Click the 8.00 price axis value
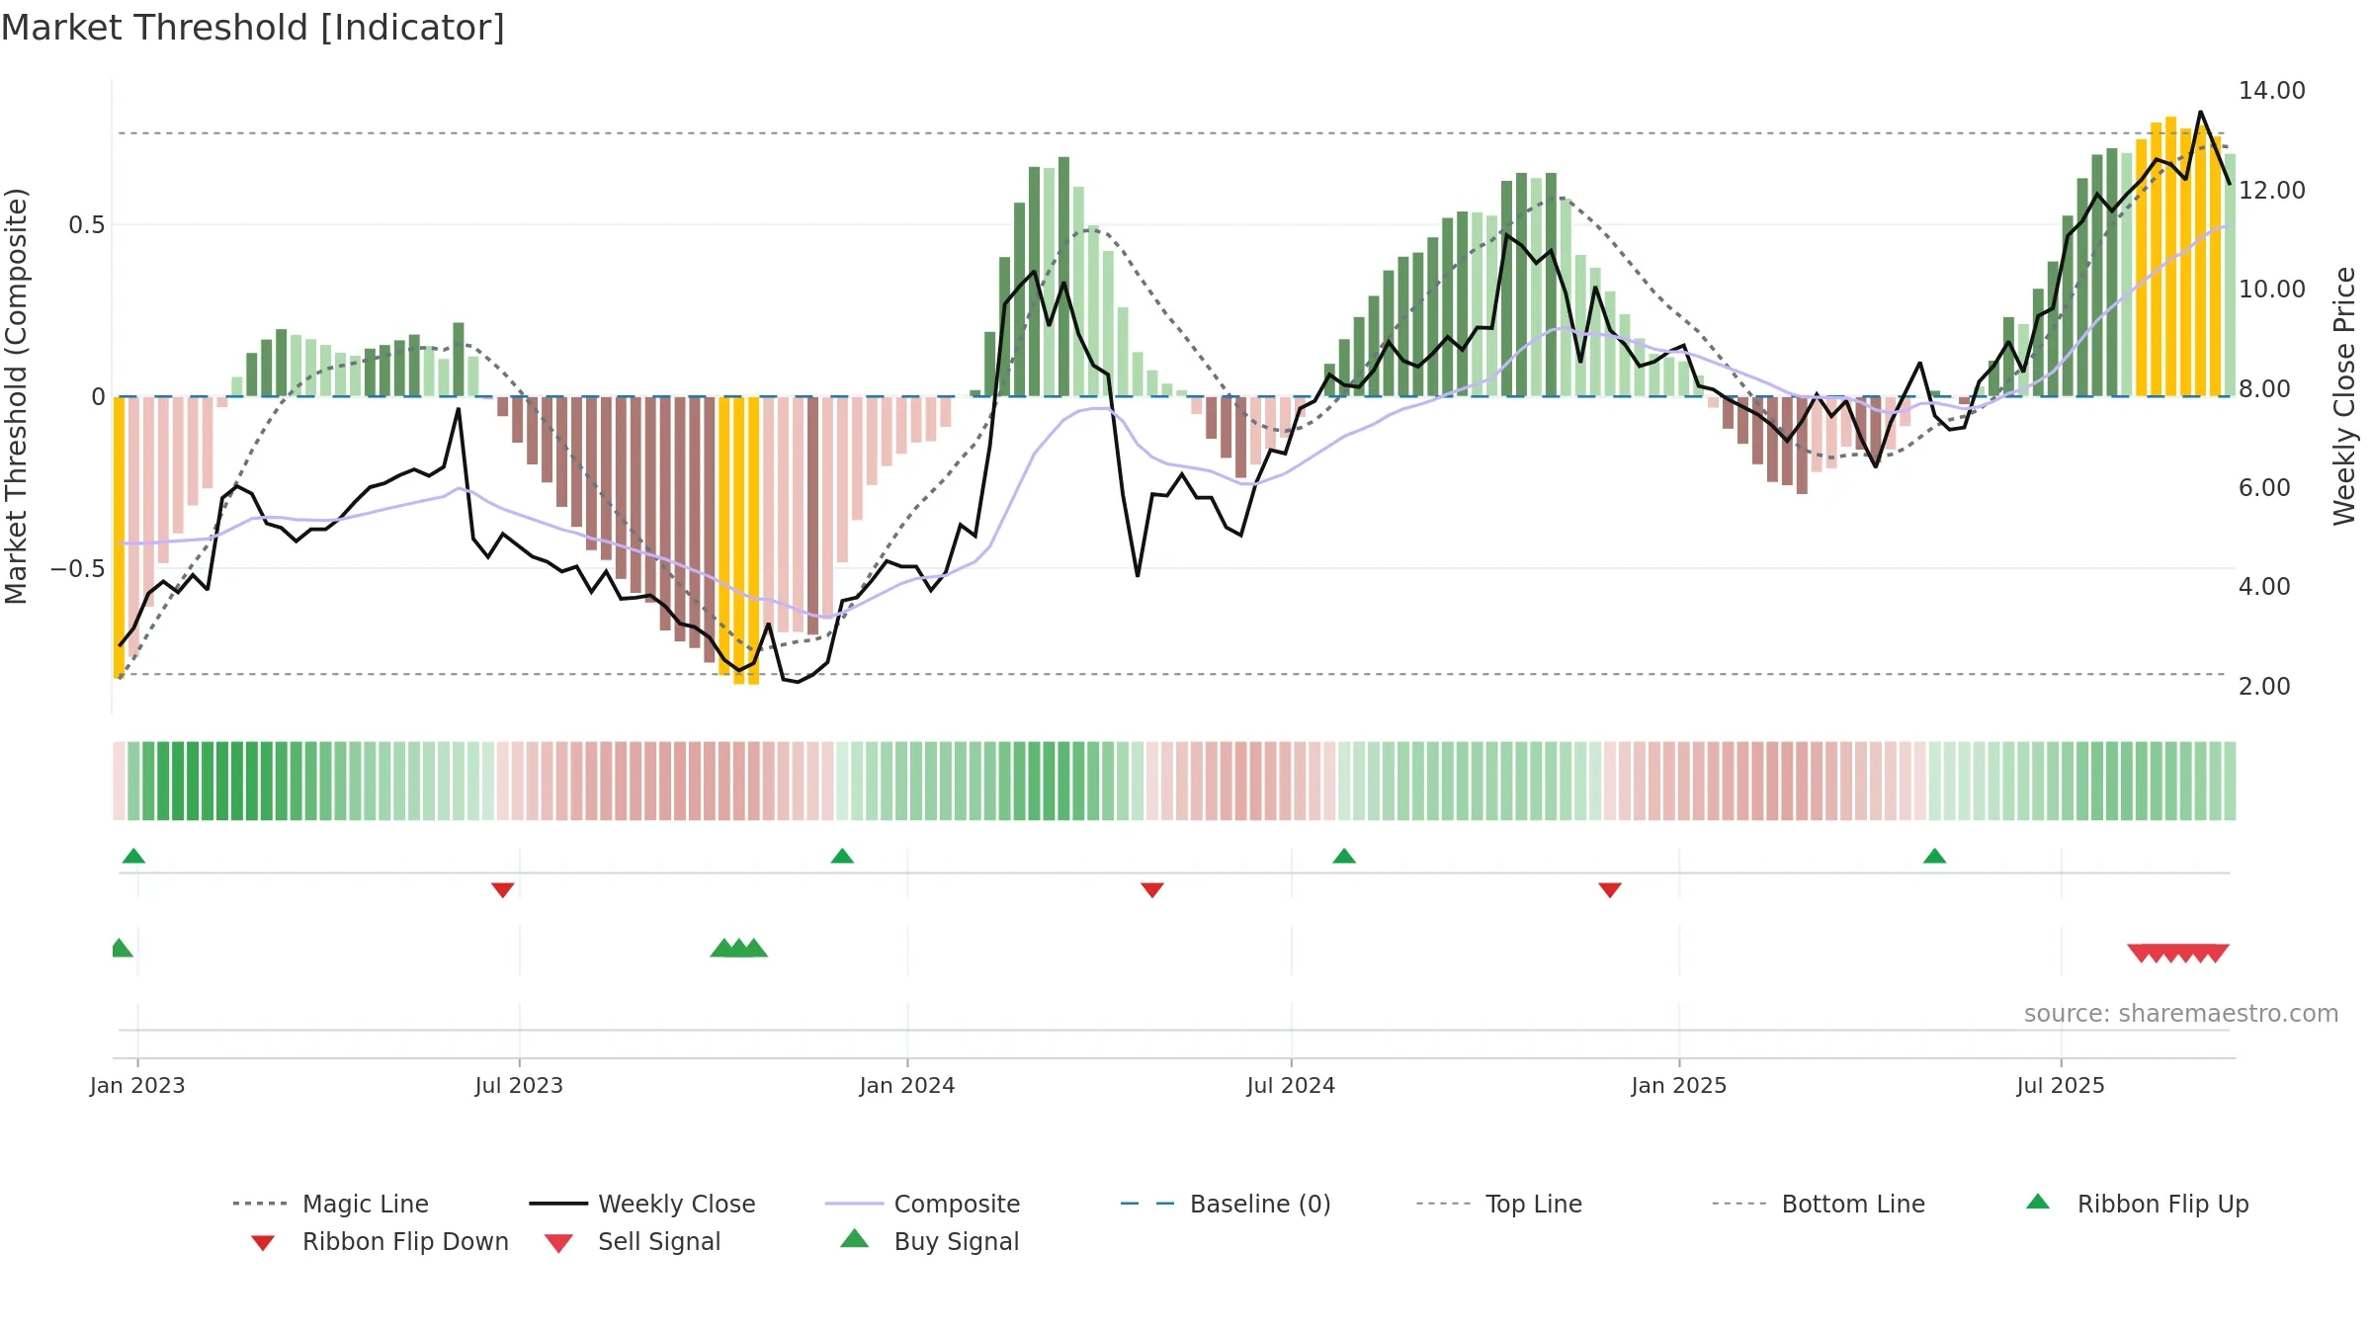The height and width of the screenshot is (1334, 2372). coord(2264,388)
